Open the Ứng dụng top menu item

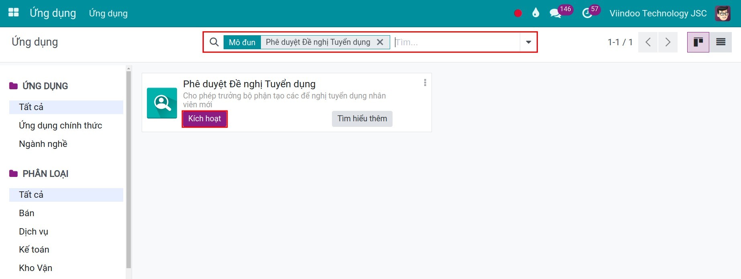[108, 13]
